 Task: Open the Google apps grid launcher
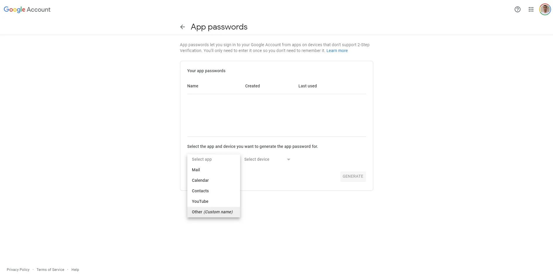coord(531,9)
